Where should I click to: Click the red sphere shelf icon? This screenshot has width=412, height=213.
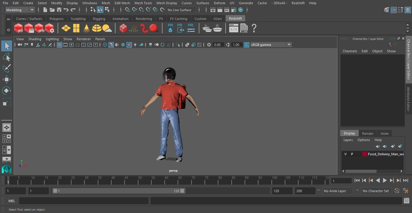click(154, 28)
